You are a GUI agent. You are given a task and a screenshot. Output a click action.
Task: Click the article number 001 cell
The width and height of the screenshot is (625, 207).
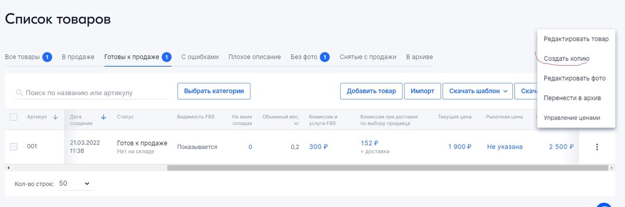[32, 147]
